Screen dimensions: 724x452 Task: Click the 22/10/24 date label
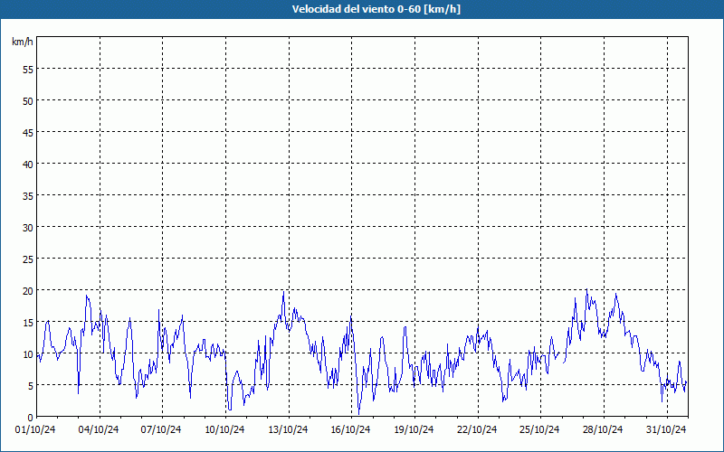point(477,430)
